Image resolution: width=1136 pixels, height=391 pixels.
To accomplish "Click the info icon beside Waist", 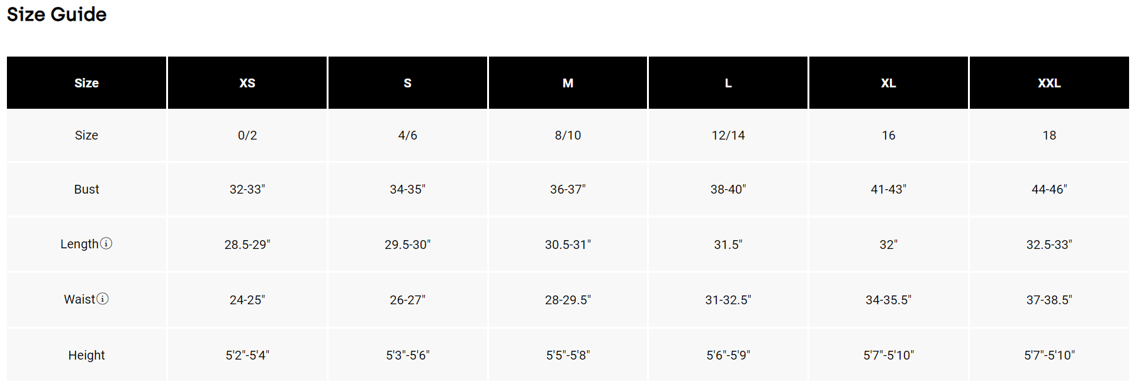I will point(103,299).
